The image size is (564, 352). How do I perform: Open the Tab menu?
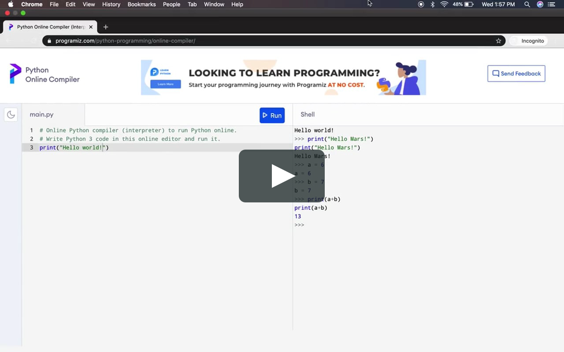point(192,4)
